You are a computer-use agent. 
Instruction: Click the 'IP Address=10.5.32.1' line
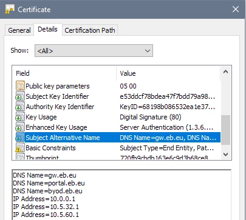coord(46,207)
